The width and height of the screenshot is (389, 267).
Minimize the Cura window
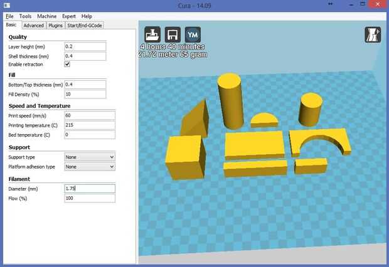(x=351, y=4)
